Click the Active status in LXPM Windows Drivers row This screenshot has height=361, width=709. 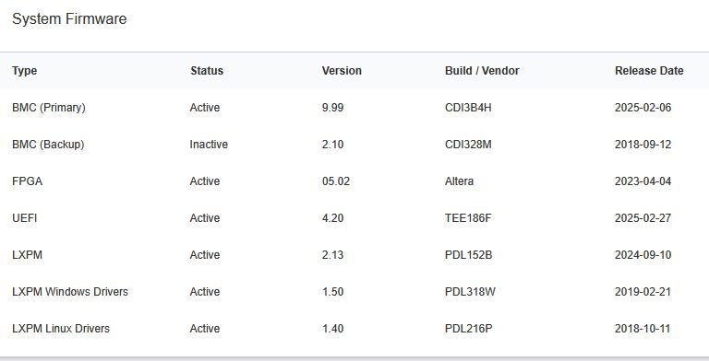[205, 292]
